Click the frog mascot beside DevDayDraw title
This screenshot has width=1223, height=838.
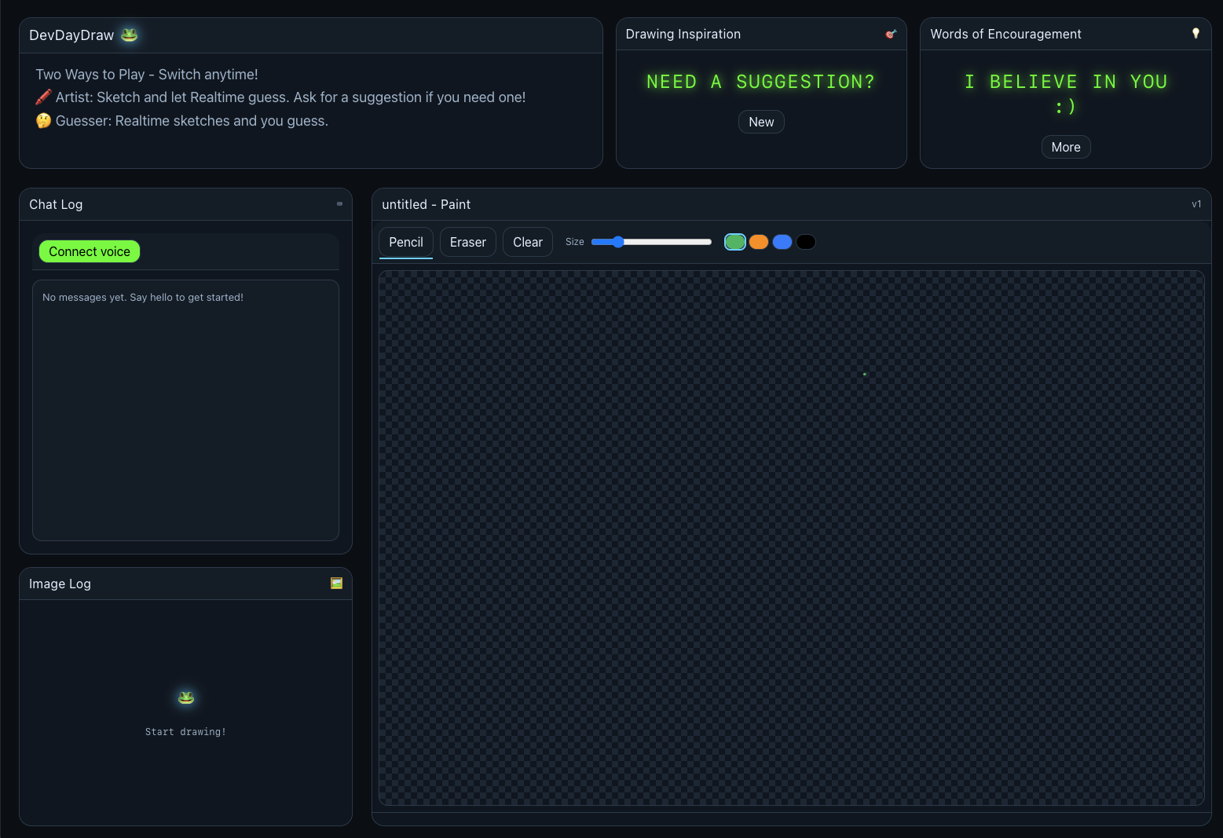128,35
